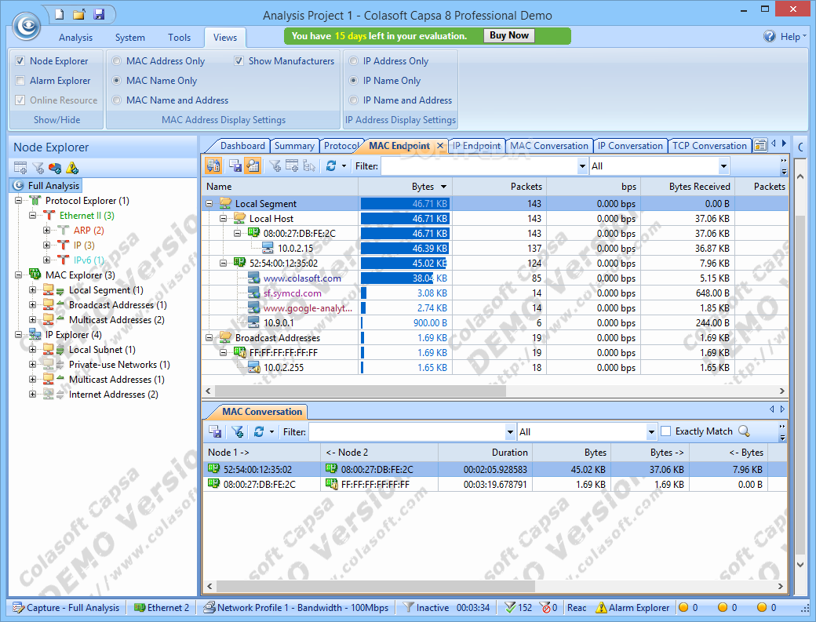Click the Inactive filter status indicator
Screen dimensions: 816x622
click(426, 607)
